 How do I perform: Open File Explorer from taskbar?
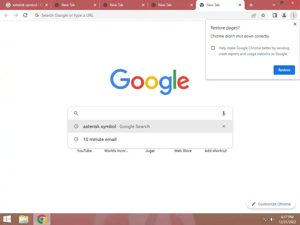(x=24, y=219)
